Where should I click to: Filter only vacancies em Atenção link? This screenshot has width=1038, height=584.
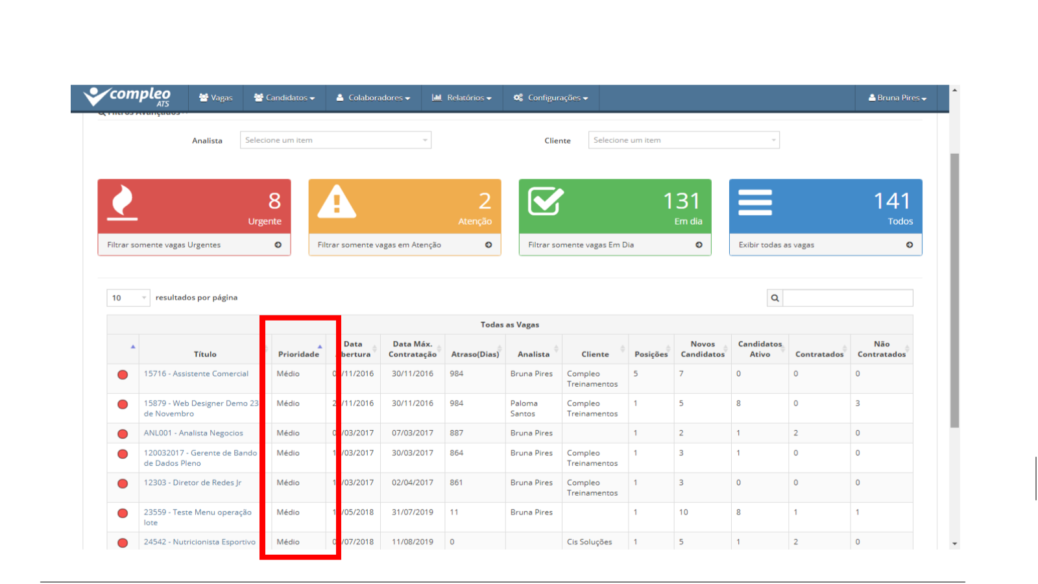coord(379,245)
